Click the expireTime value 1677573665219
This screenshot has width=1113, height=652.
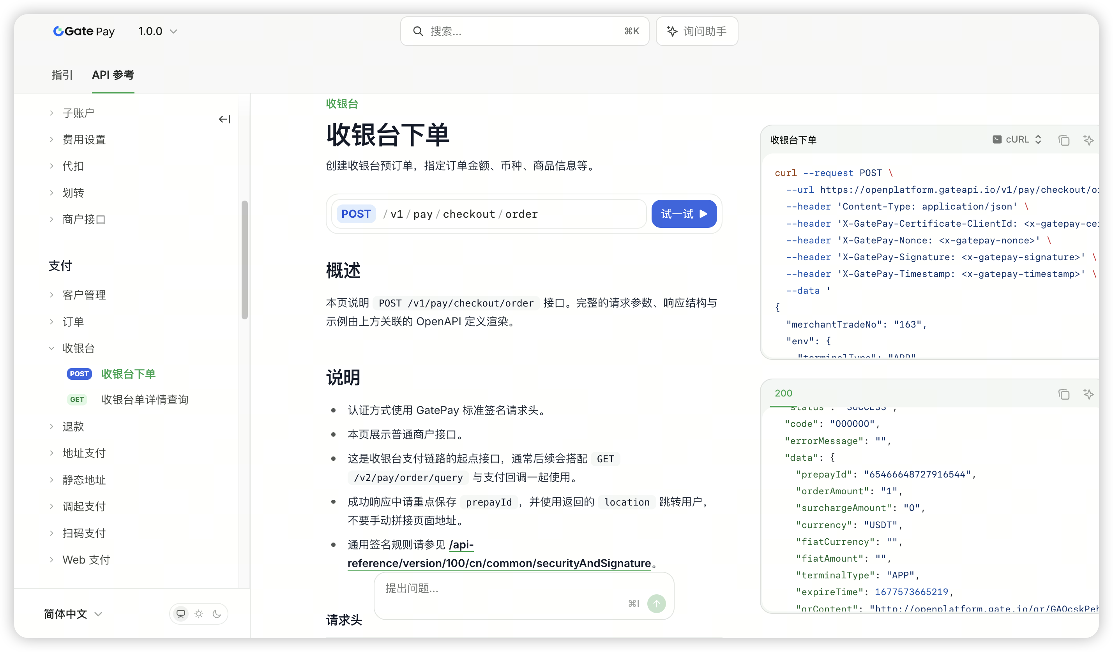click(x=912, y=592)
